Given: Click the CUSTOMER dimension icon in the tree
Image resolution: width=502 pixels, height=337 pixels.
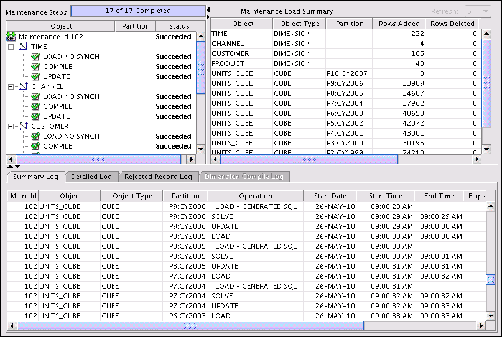Looking at the screenshot, I should point(24,126).
